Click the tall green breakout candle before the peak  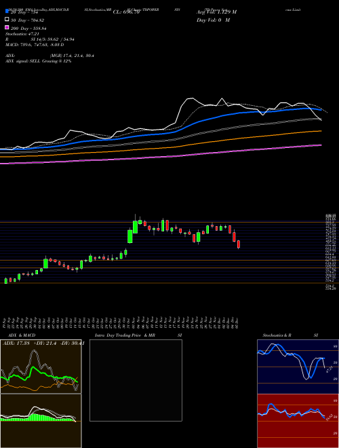129,236
